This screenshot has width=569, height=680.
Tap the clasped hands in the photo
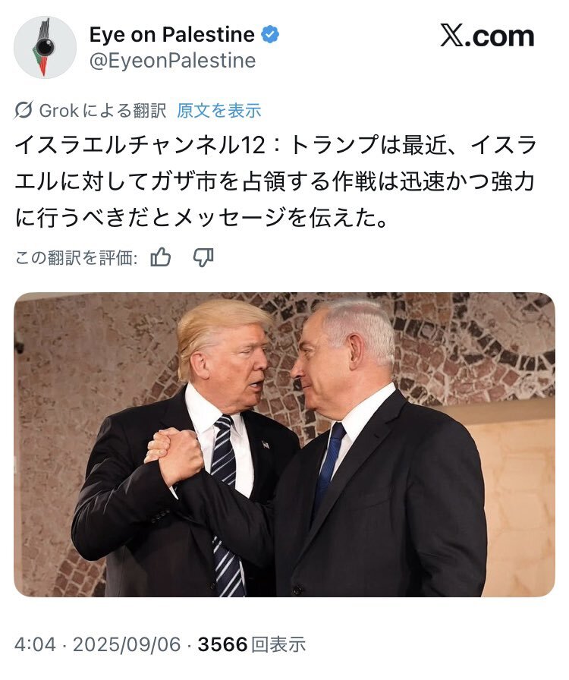174,456
